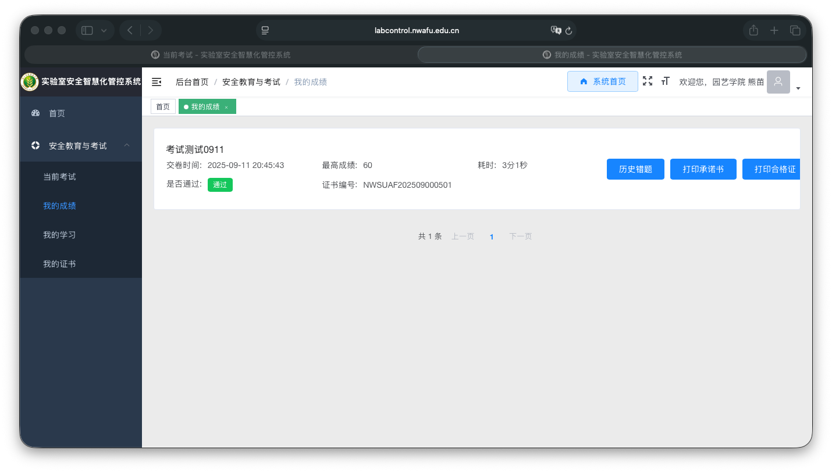Open 首页 in sidebar menu
Image resolution: width=832 pixels, height=472 pixels.
[x=81, y=113]
